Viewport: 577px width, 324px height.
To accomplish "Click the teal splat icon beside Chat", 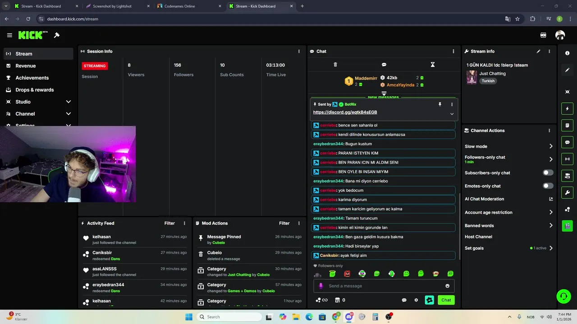I will pyautogui.click(x=429, y=300).
